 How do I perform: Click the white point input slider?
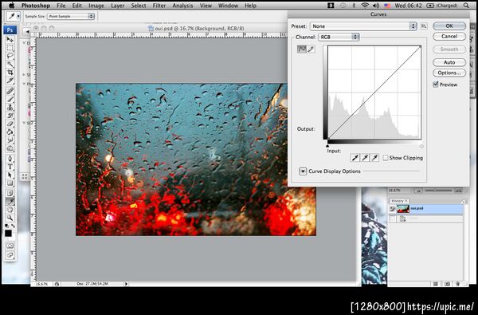coord(421,146)
